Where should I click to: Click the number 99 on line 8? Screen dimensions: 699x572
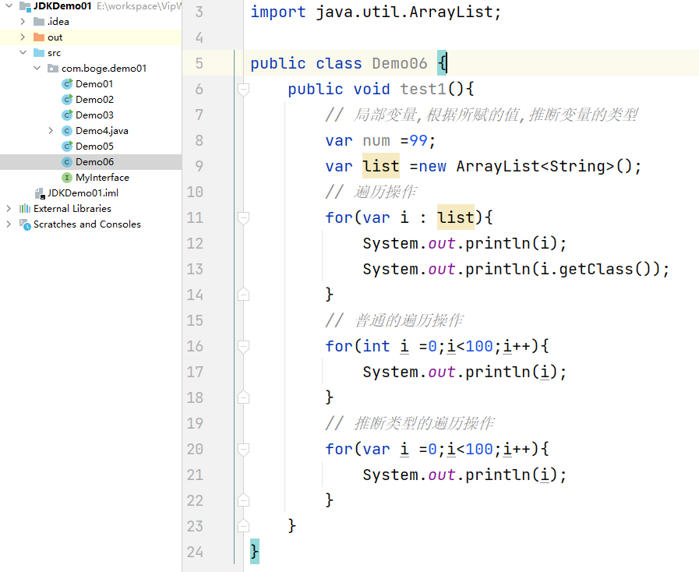[x=418, y=140]
